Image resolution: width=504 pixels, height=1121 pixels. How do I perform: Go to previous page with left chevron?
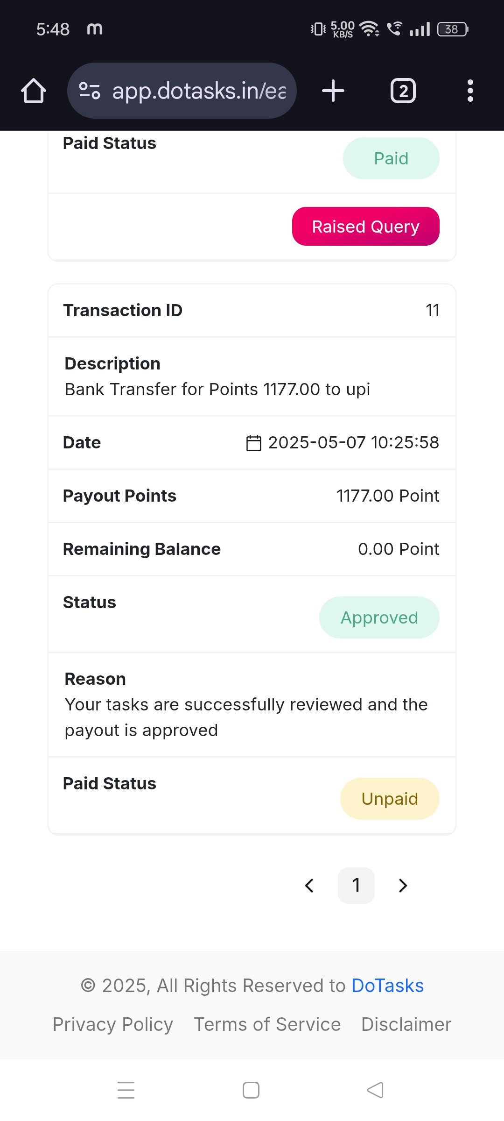pyautogui.click(x=309, y=886)
